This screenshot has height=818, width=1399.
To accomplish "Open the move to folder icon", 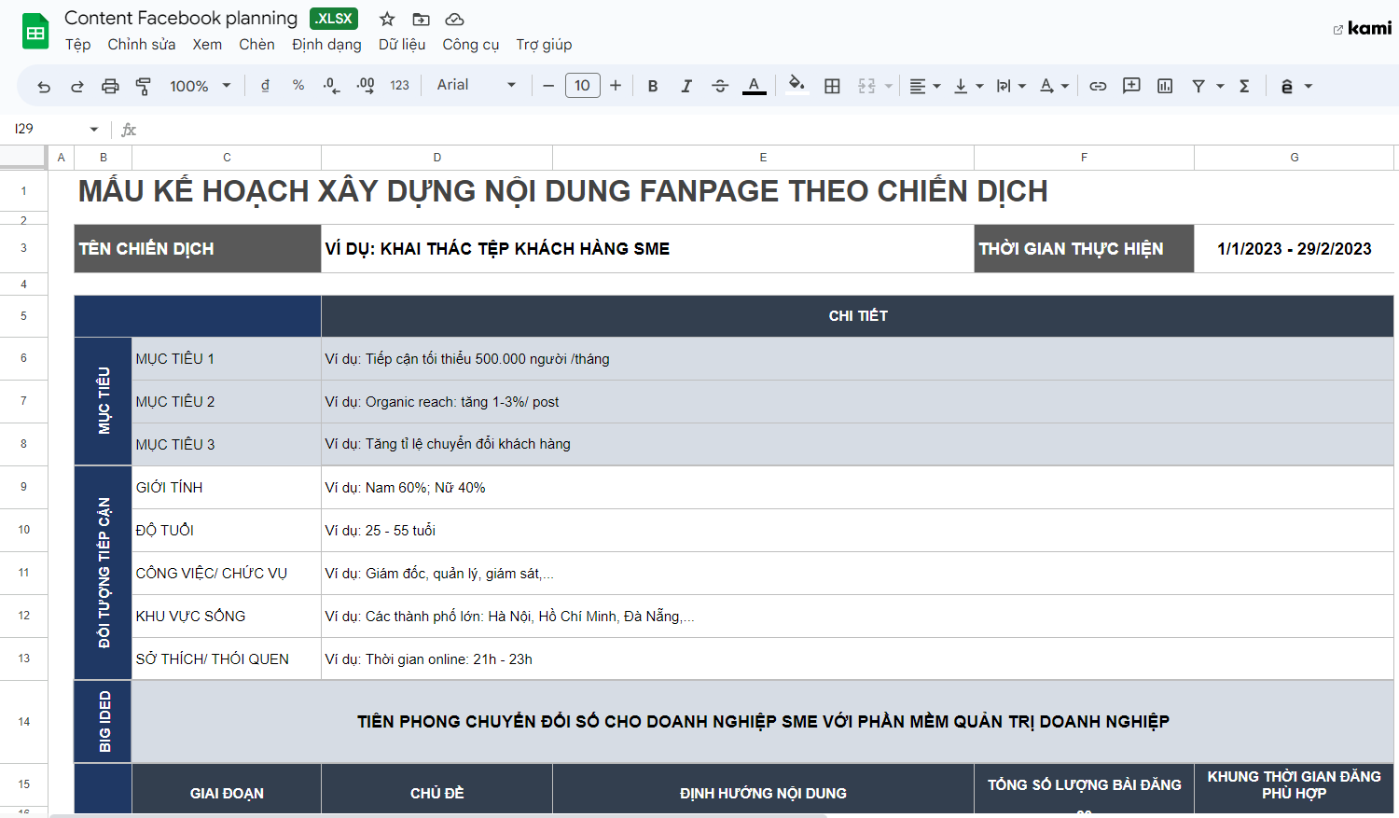I will 422,19.
